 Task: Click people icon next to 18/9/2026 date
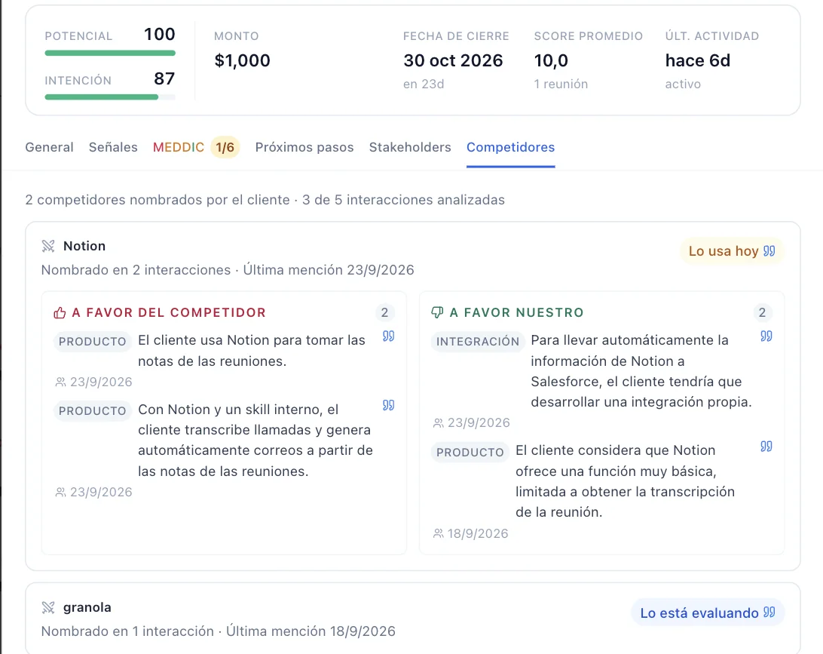pos(439,534)
